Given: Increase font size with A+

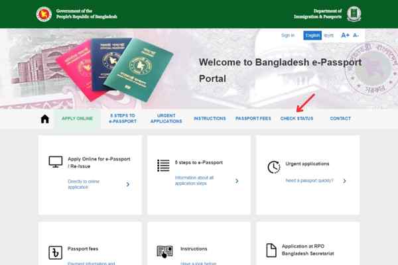Looking at the screenshot, I should (x=345, y=35).
